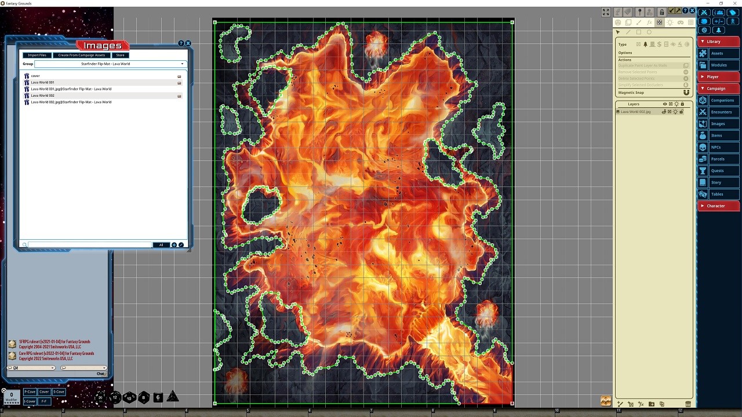
Task: Open the Assets puzzle piece icon
Action: click(x=703, y=53)
